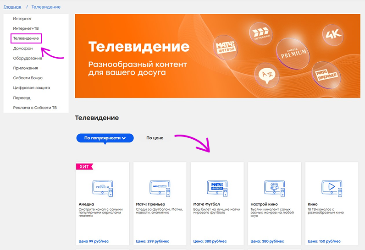Open the Матч! Премьер package title
Viewport: 365px width, 250px height.
(150, 204)
